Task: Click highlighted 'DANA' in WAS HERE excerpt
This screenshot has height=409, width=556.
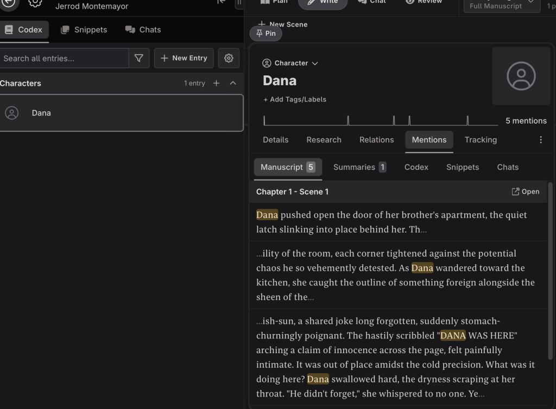Action: [453, 335]
